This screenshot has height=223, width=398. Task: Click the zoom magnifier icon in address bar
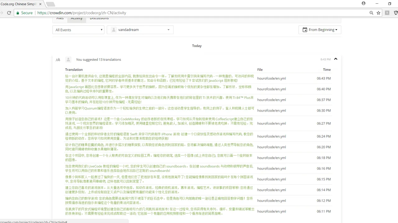(x=371, y=13)
